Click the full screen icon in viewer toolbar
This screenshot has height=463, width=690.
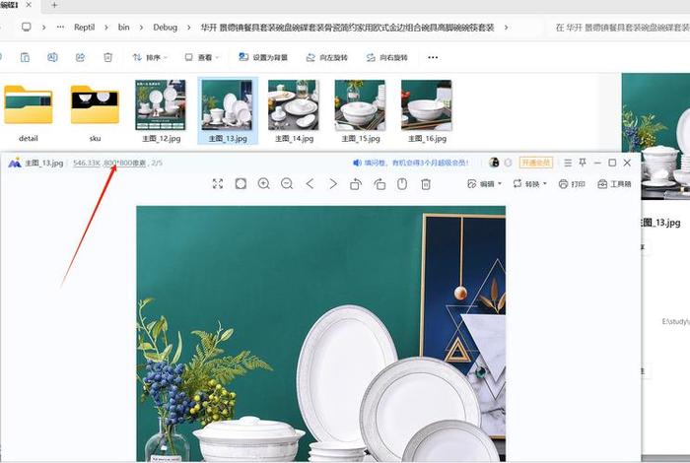tap(217, 184)
